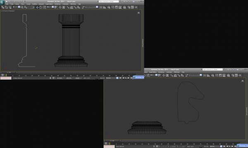The image size is (248, 148).
Task: Click Use Pivot Point Center in rook window
Action: pyautogui.click(x=56, y=7)
